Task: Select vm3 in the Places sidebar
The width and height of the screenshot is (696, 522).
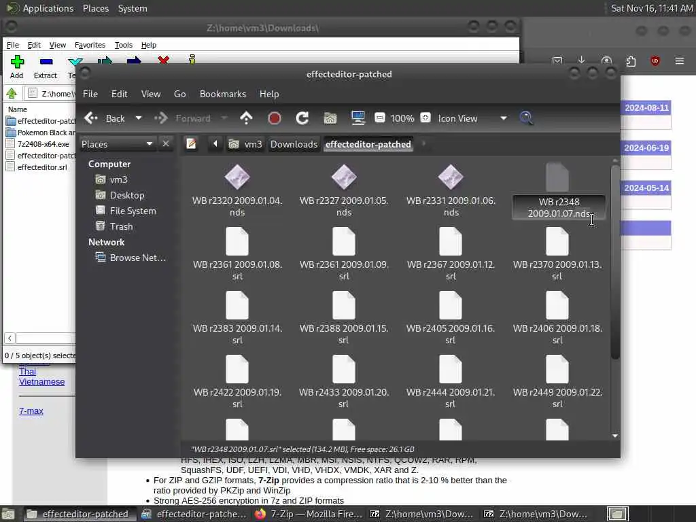Action: 118,179
